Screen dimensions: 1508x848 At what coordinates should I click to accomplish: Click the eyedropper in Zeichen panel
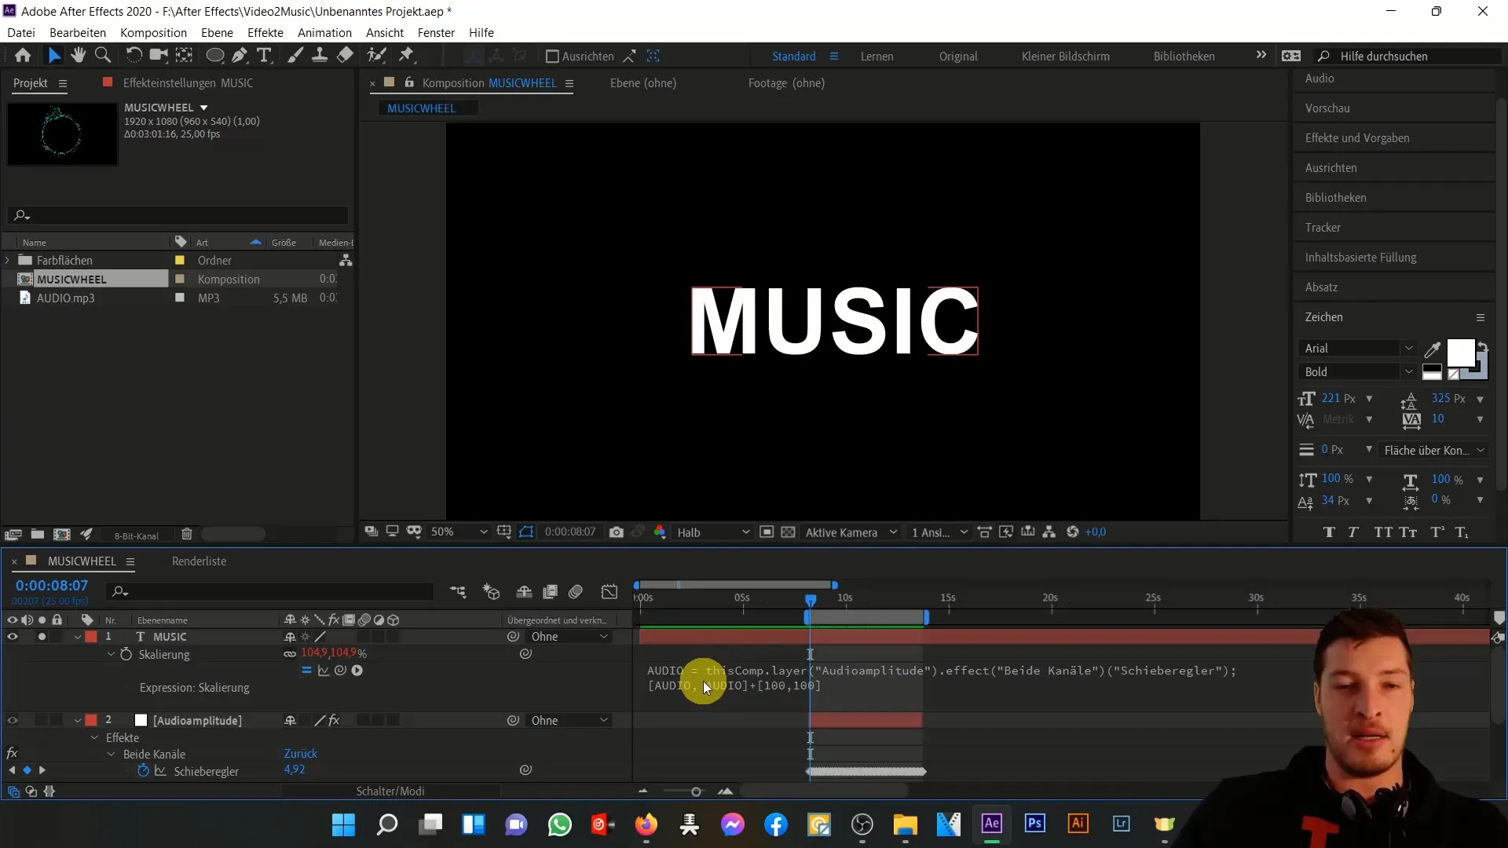[1433, 349]
